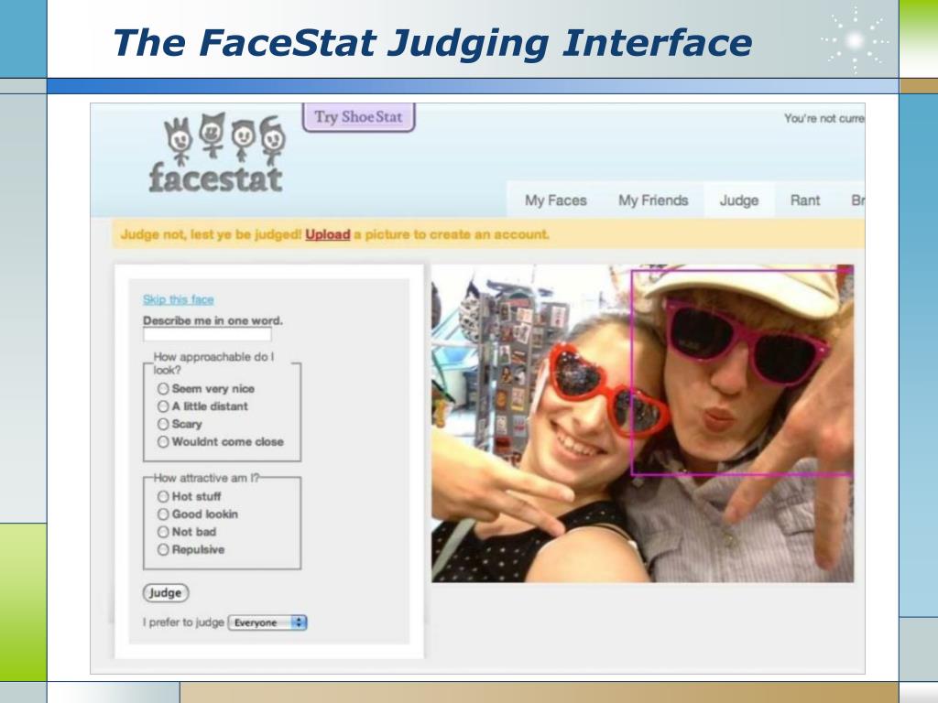Click the facestat logo

pyautogui.click(x=216, y=153)
